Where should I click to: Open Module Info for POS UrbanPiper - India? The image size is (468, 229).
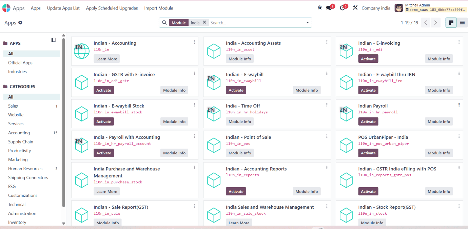(x=439, y=153)
